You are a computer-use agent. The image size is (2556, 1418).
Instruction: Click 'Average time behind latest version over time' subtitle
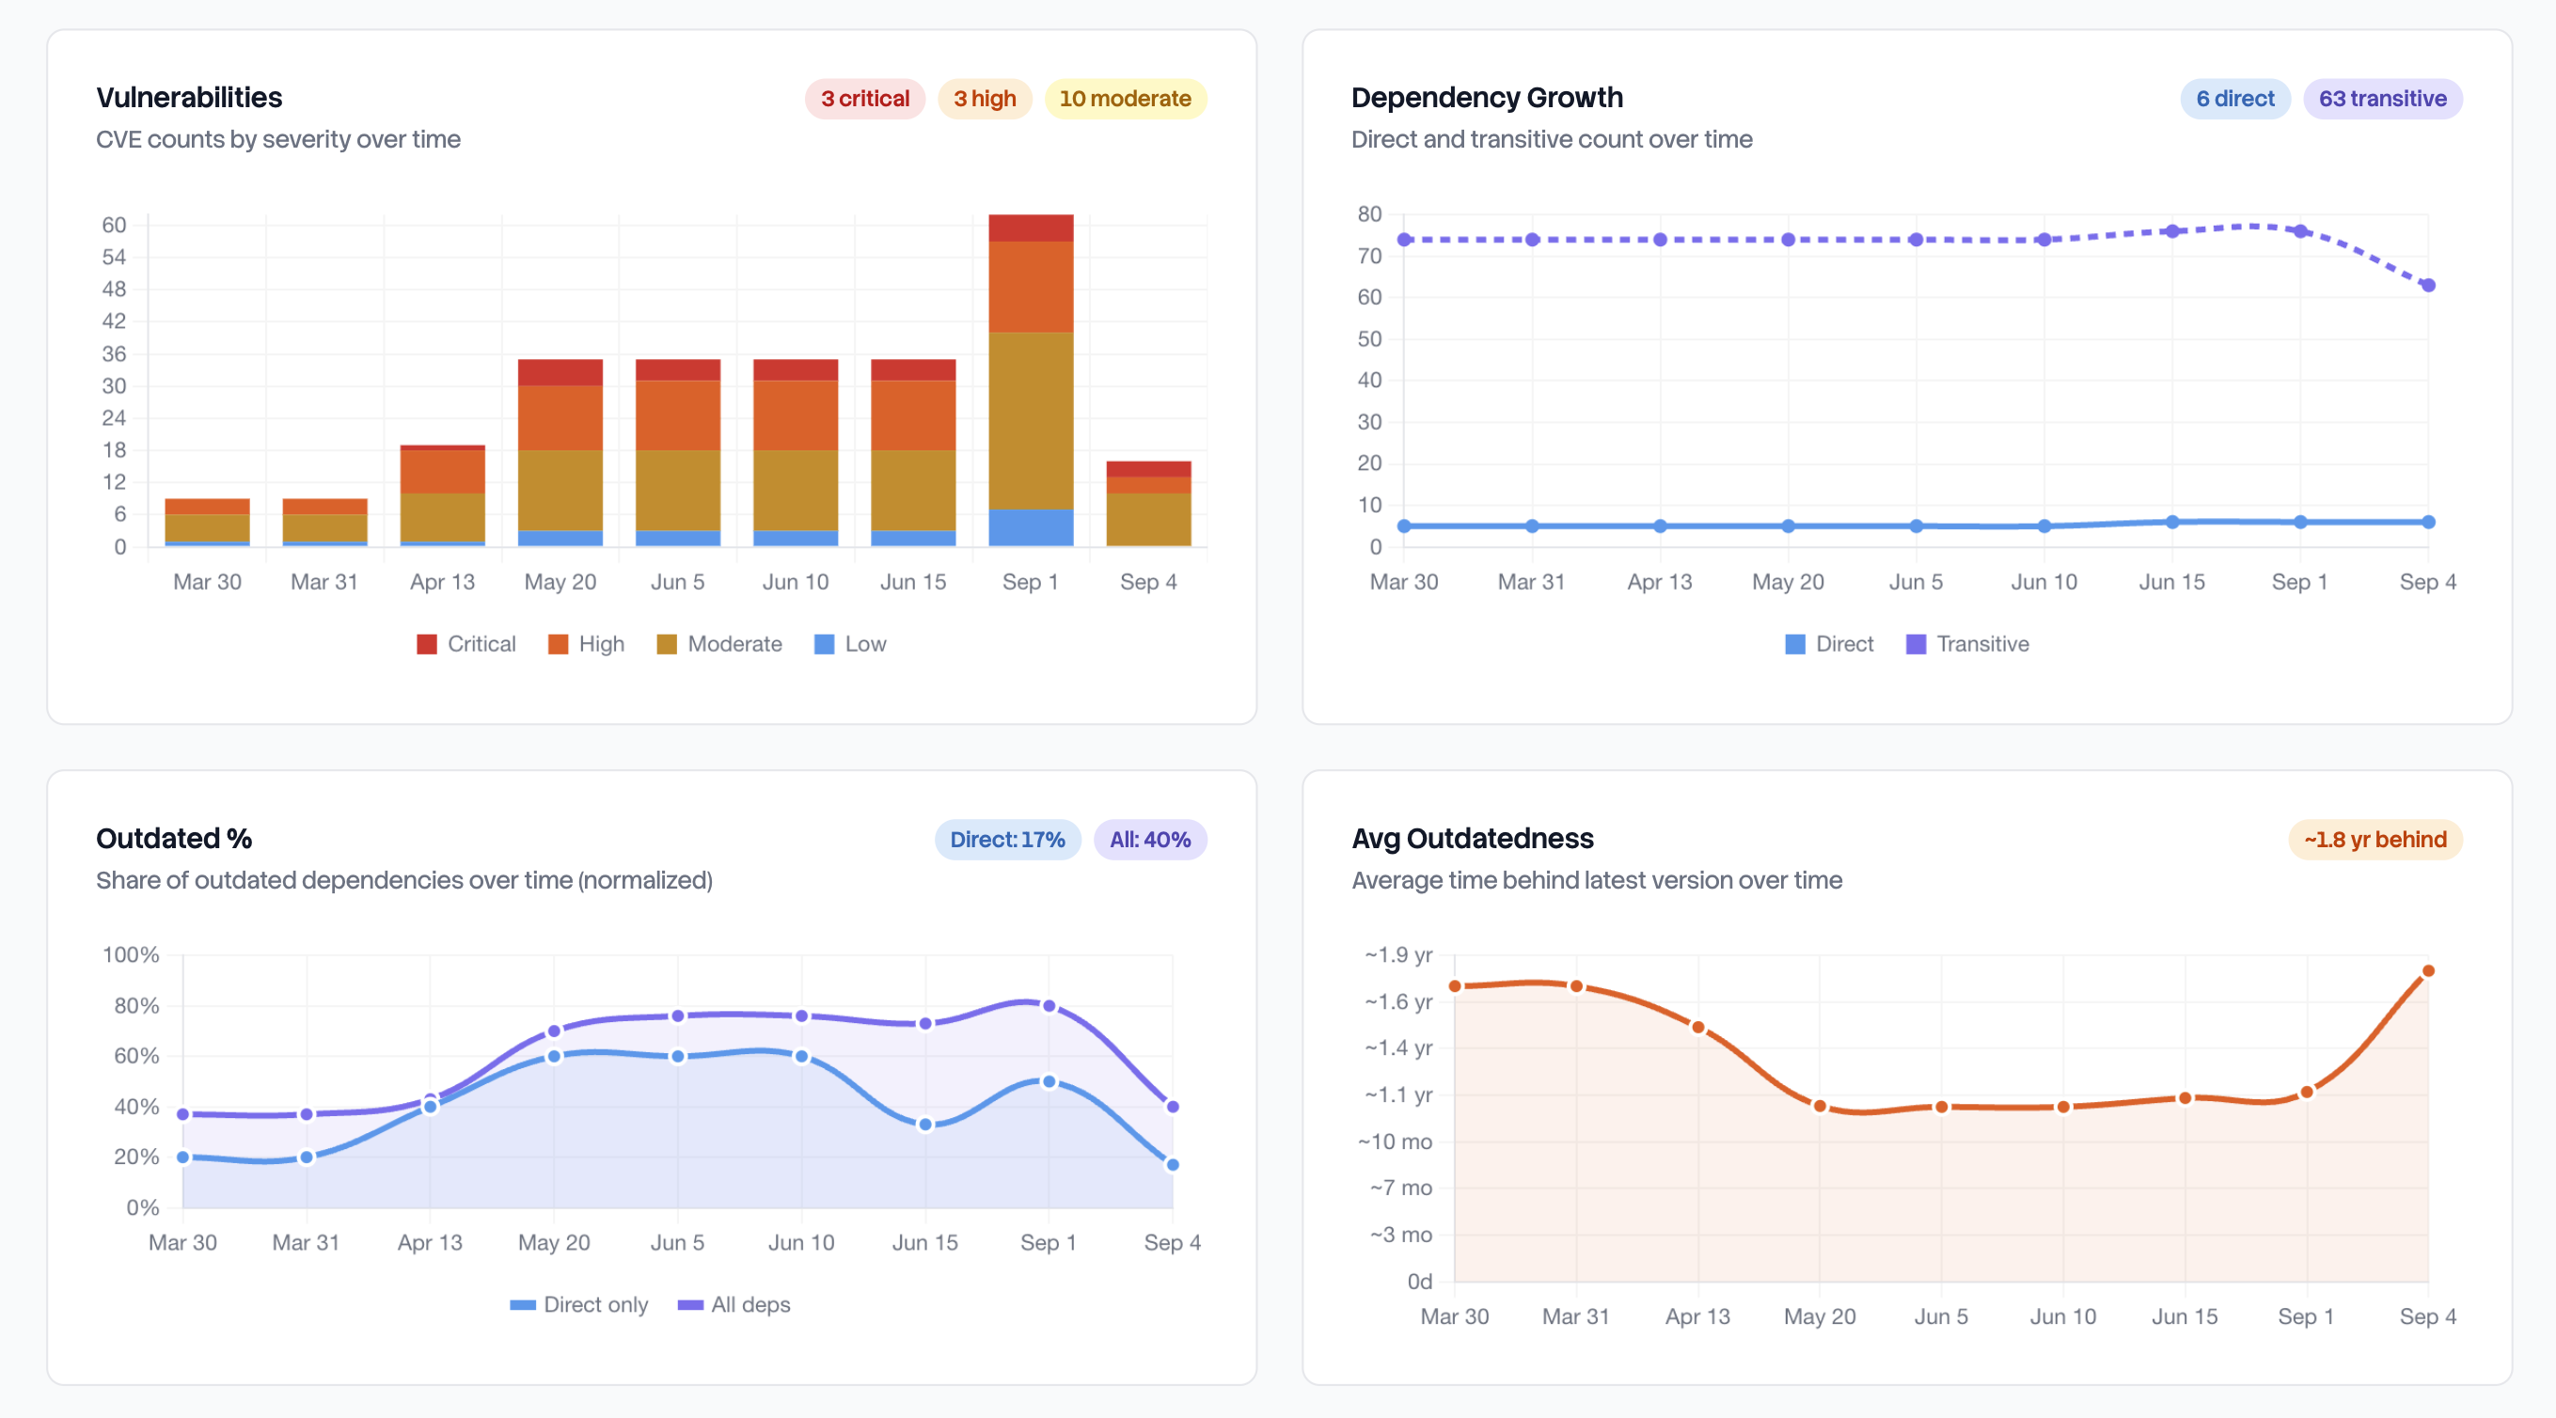(x=1597, y=880)
